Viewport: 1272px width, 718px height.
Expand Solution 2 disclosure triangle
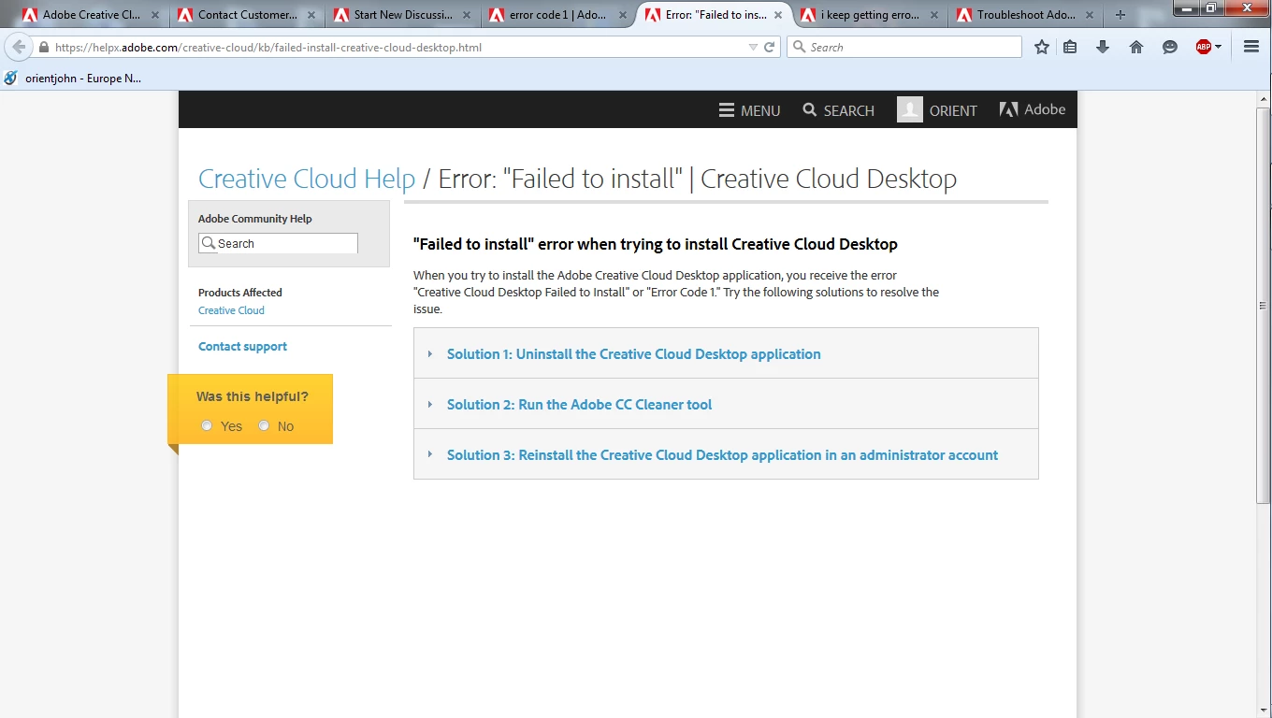click(x=430, y=405)
